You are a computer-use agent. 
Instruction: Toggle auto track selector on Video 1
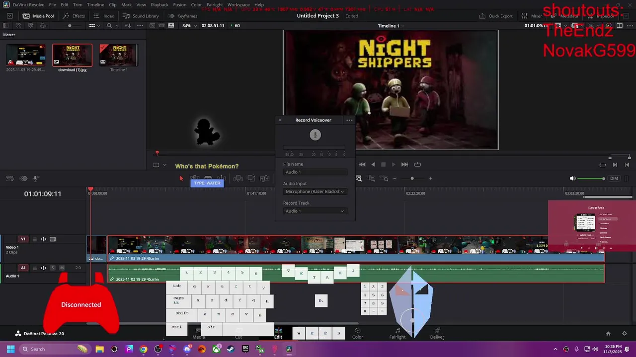(43, 239)
